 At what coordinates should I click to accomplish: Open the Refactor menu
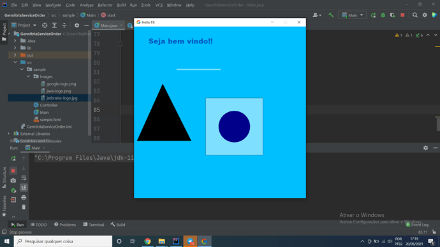(x=105, y=5)
